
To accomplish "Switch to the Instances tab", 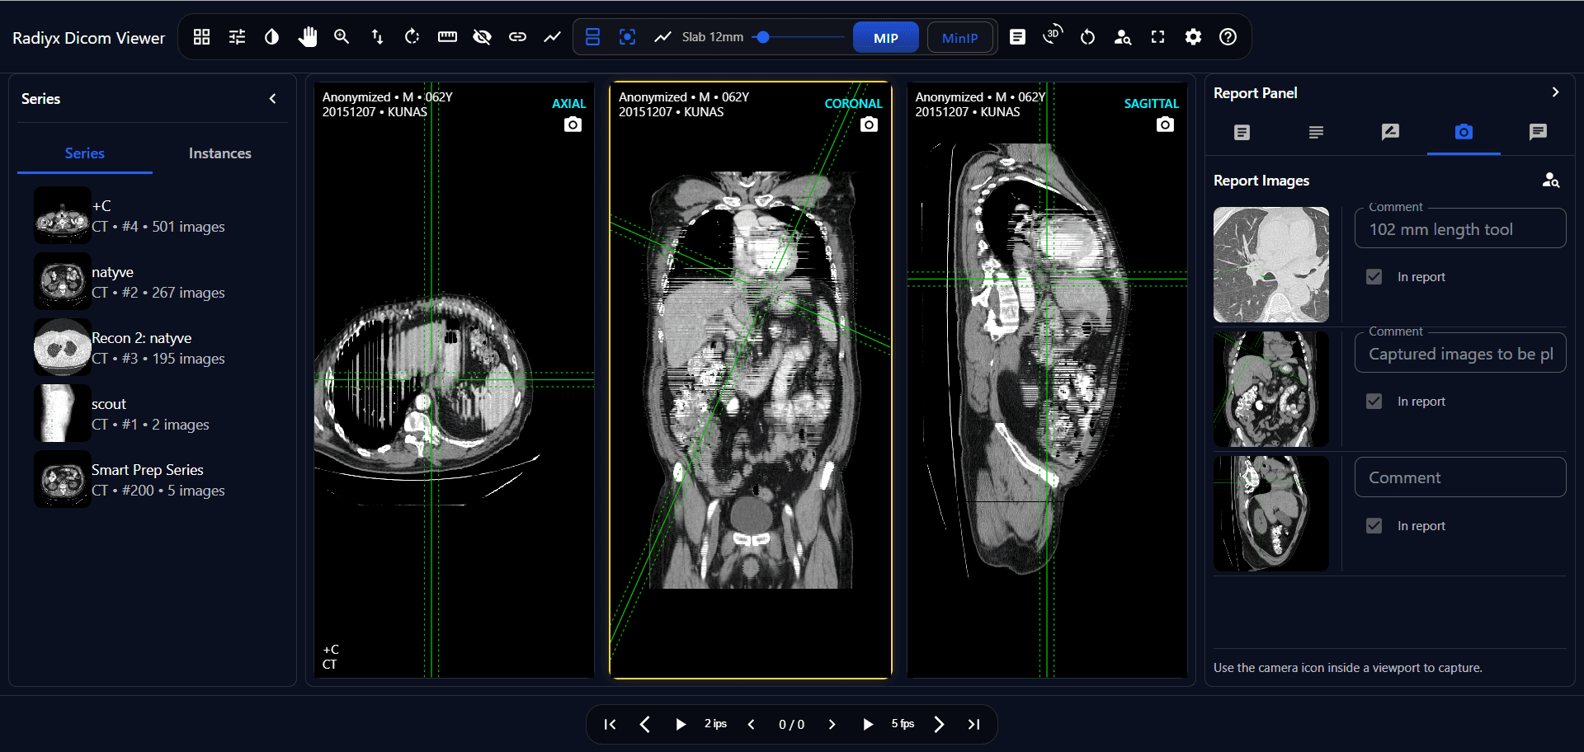I will pyautogui.click(x=219, y=153).
